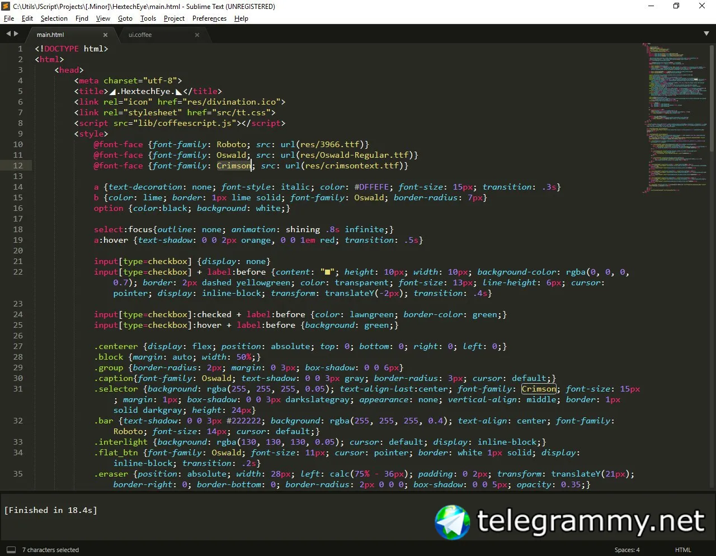Open the Preferences menu
Screen dimensions: 716x556
click(209, 18)
